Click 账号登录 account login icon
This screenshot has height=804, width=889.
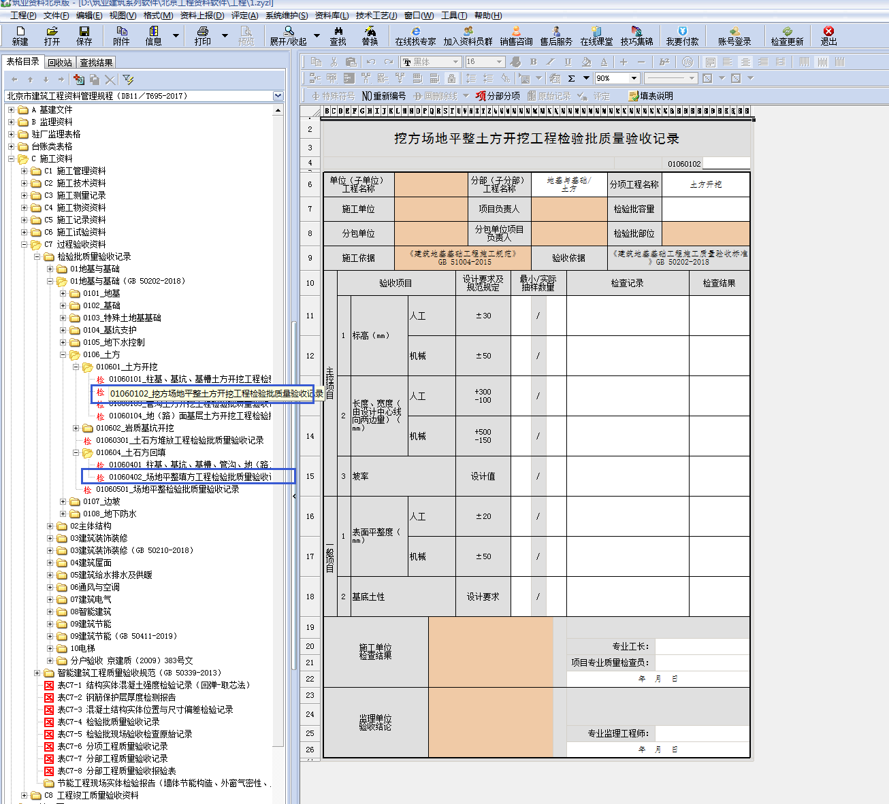[734, 35]
